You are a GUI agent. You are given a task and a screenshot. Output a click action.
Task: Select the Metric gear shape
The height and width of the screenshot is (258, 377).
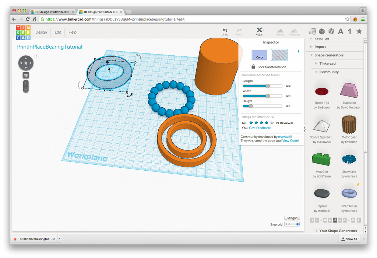tap(349, 125)
